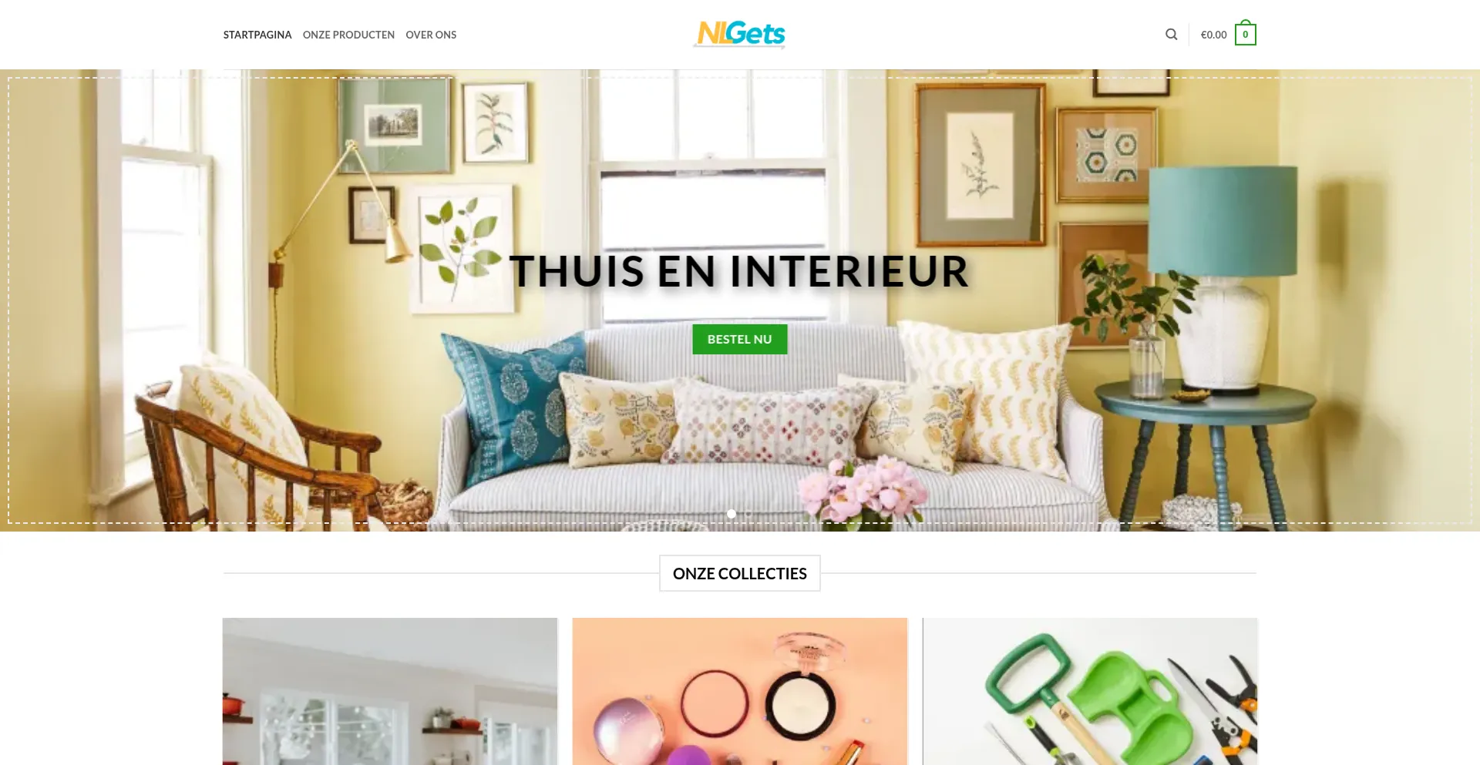Click the €0.00 cart total link
1480x765 pixels.
(x=1213, y=35)
